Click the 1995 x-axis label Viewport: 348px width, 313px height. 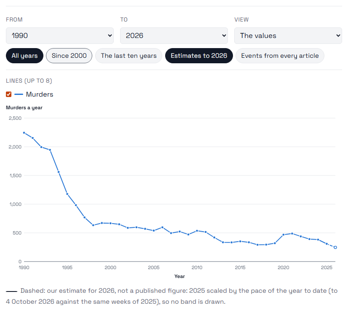coord(67,267)
